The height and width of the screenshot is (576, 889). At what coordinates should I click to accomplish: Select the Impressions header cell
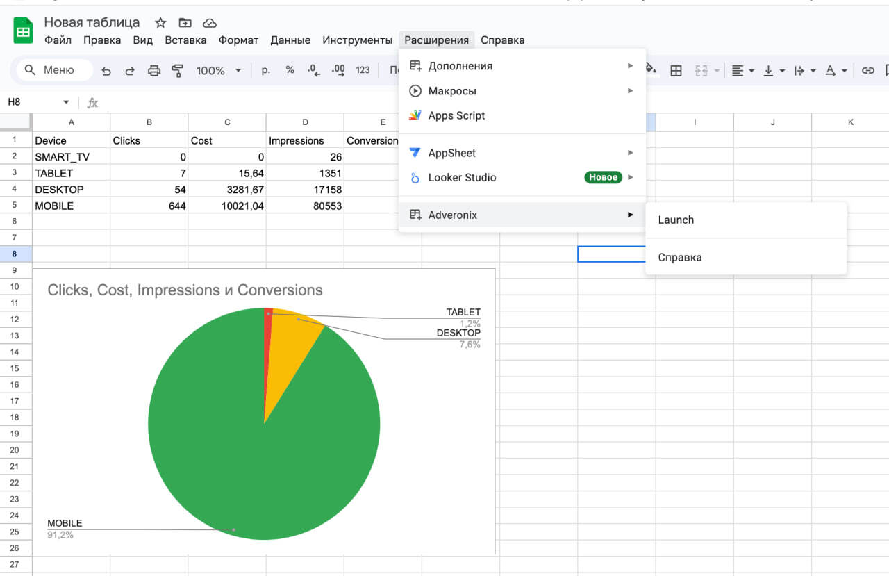305,140
